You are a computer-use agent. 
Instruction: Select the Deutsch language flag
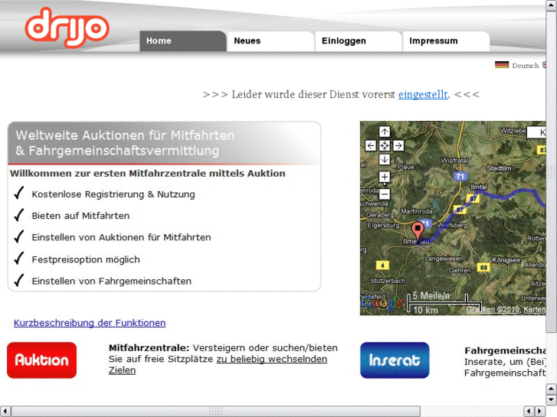[x=502, y=65]
